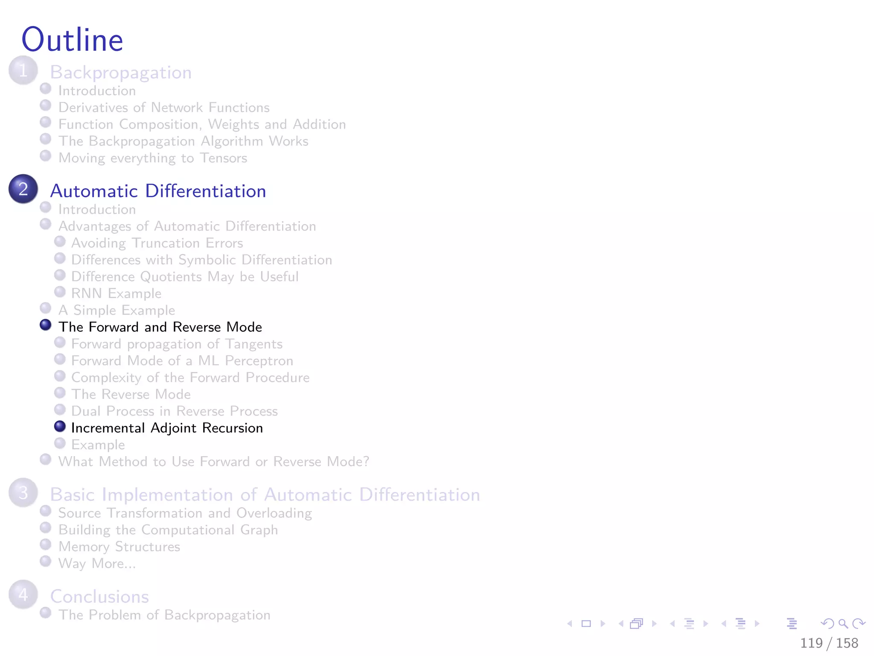Click the go forward curved arrow icon
Image resolution: width=874 pixels, height=656 pixels.
pyautogui.click(x=859, y=624)
